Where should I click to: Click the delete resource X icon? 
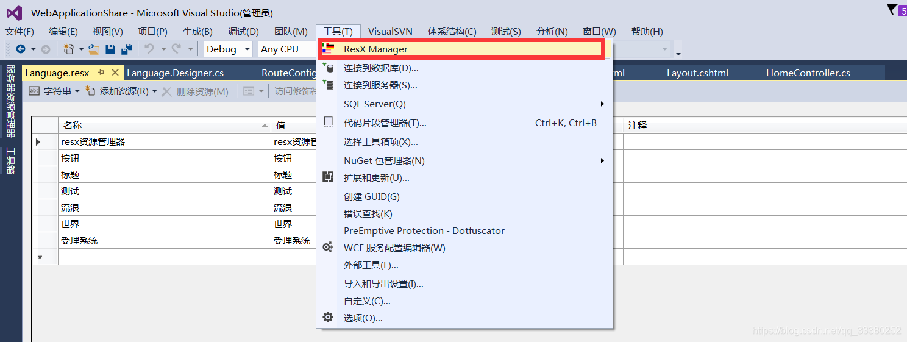point(166,91)
